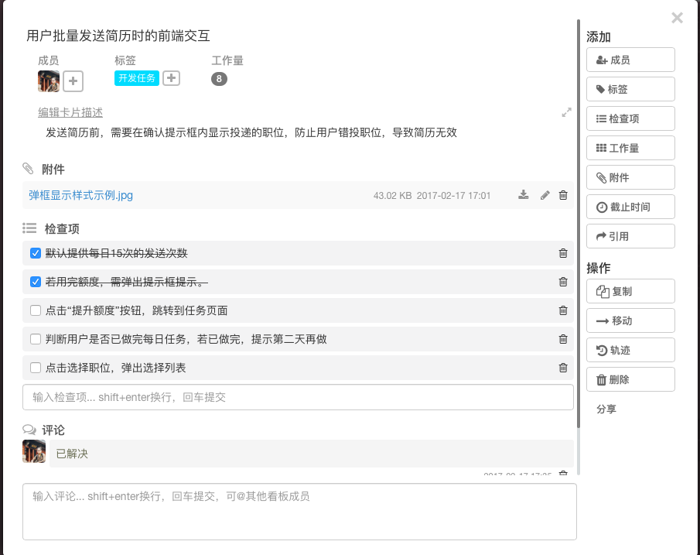700x555 pixels.
Task: Expand the card description with arrows icon
Action: 566,112
